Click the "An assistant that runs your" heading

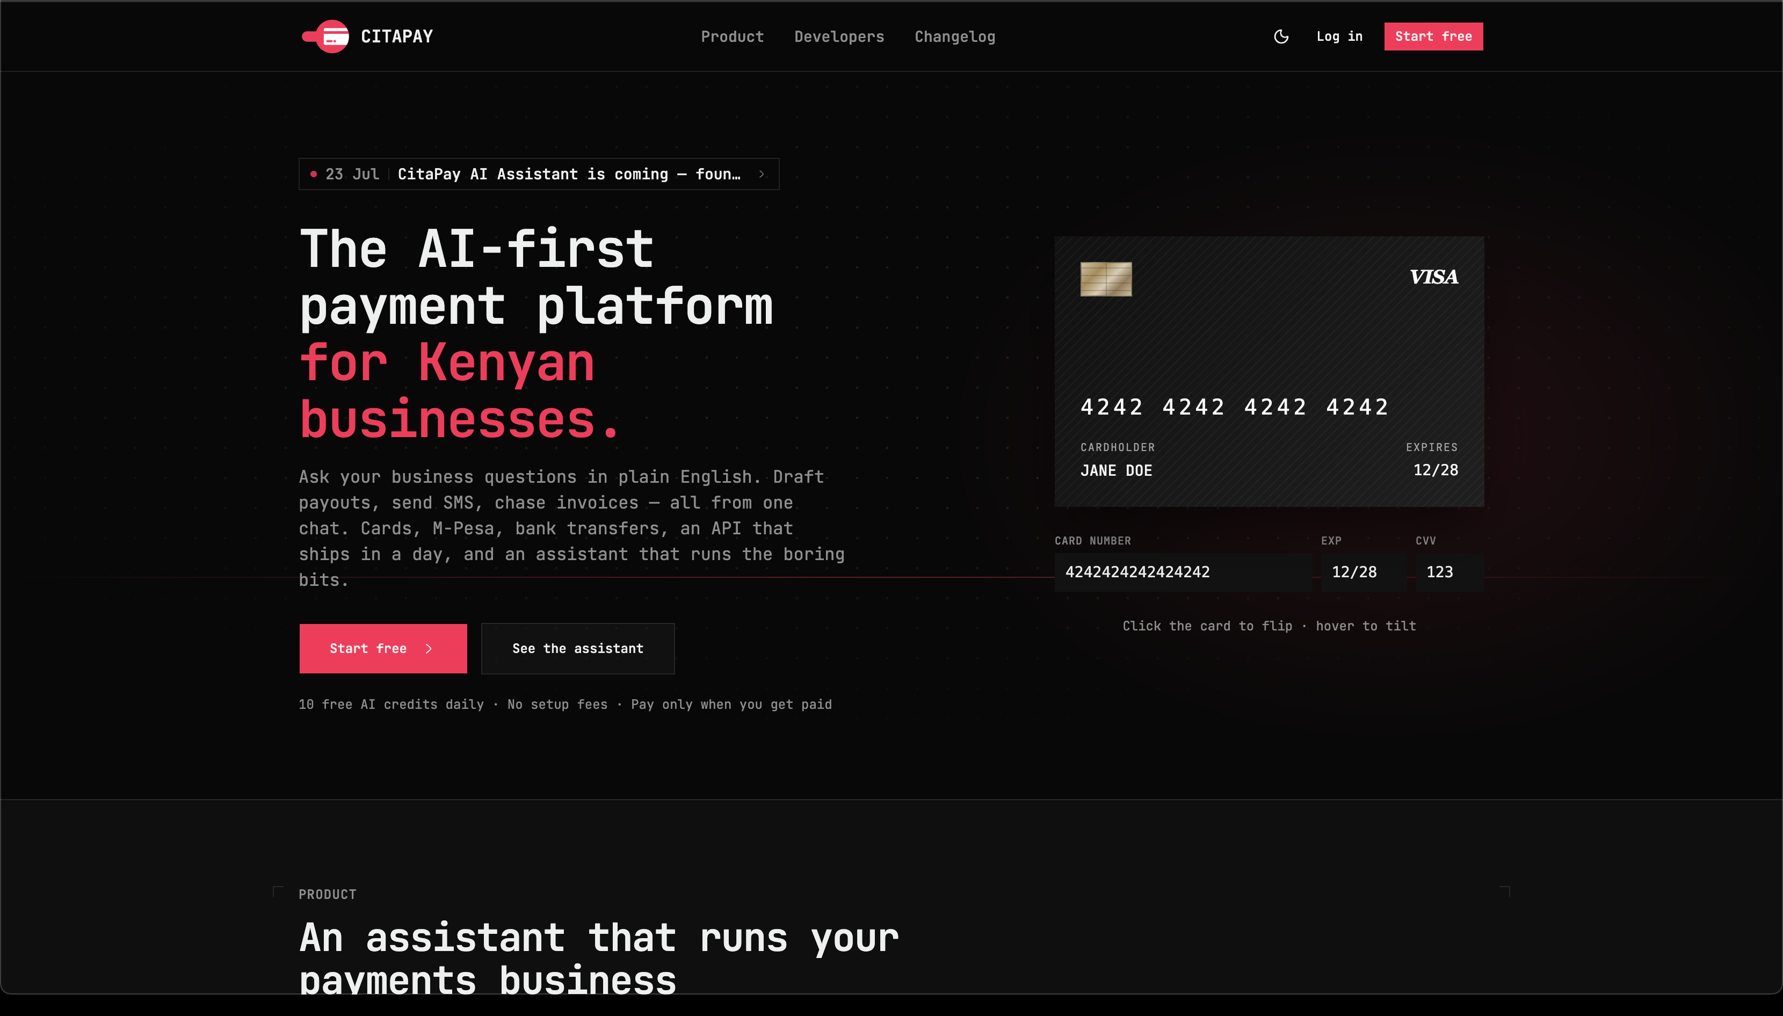(599, 937)
